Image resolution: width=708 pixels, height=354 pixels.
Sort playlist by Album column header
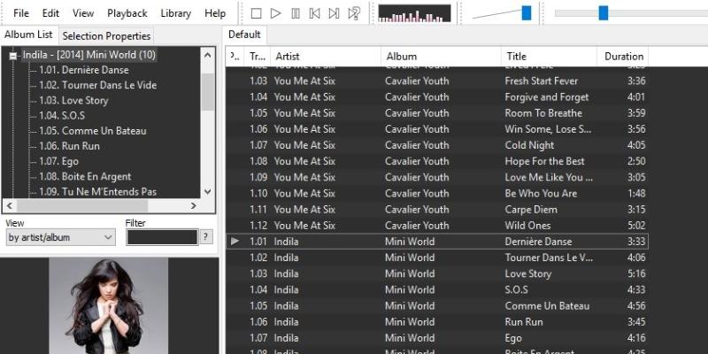[x=441, y=57]
